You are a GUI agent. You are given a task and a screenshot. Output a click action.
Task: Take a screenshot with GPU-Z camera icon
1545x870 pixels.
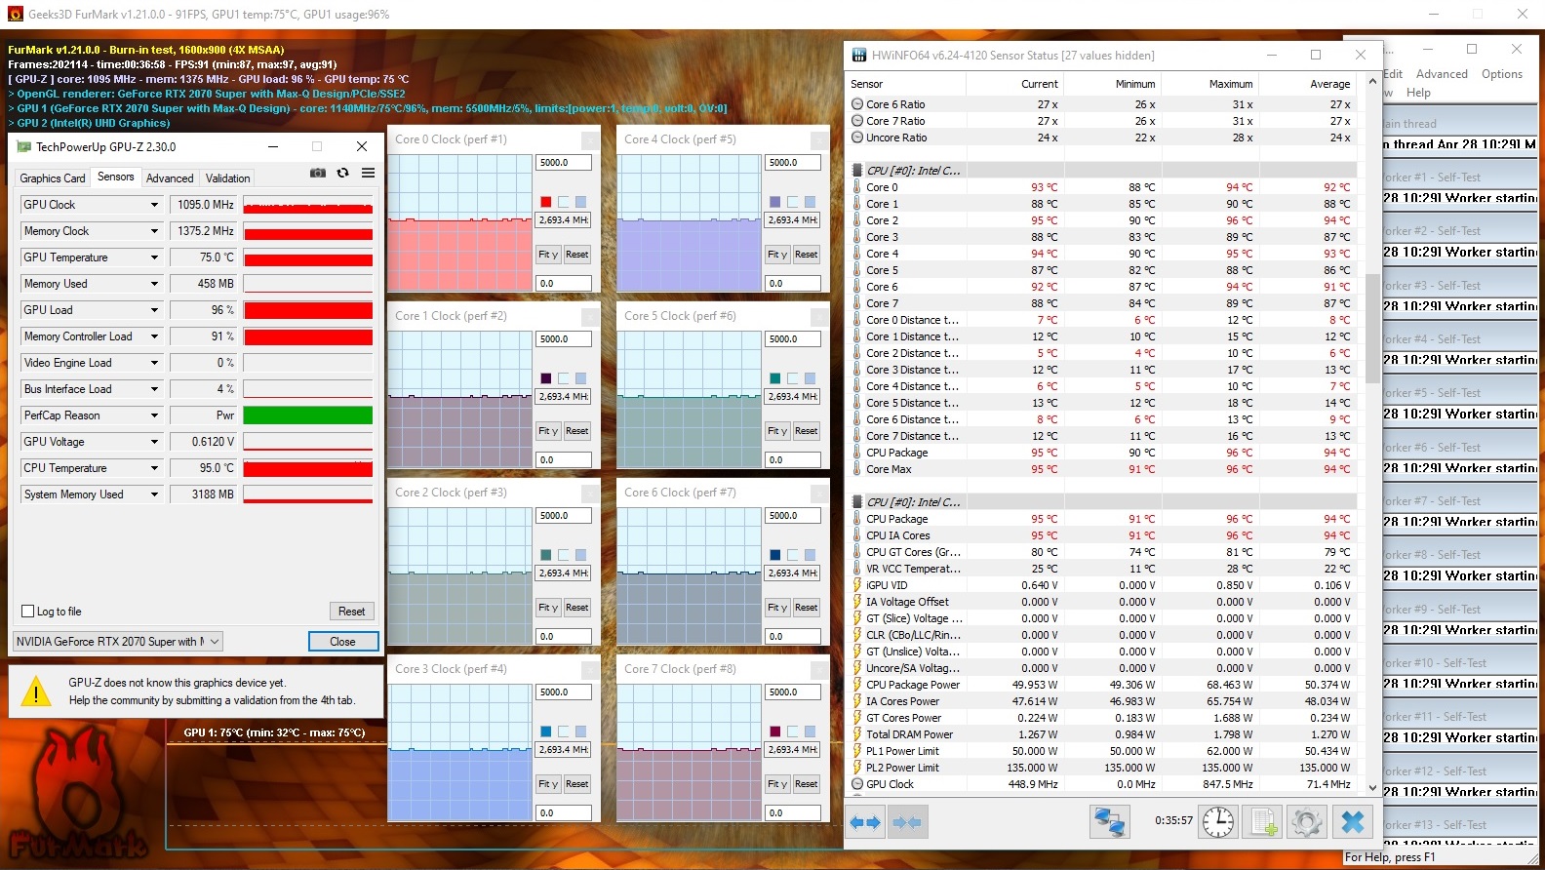click(318, 173)
